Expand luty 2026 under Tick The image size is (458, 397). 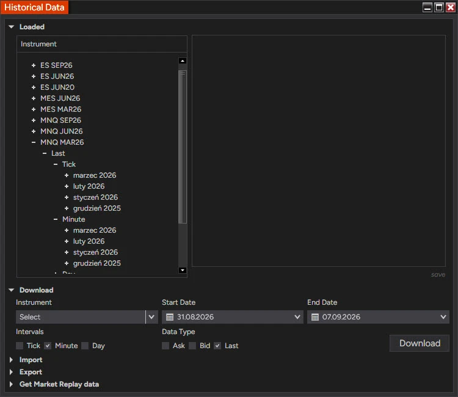pos(67,186)
